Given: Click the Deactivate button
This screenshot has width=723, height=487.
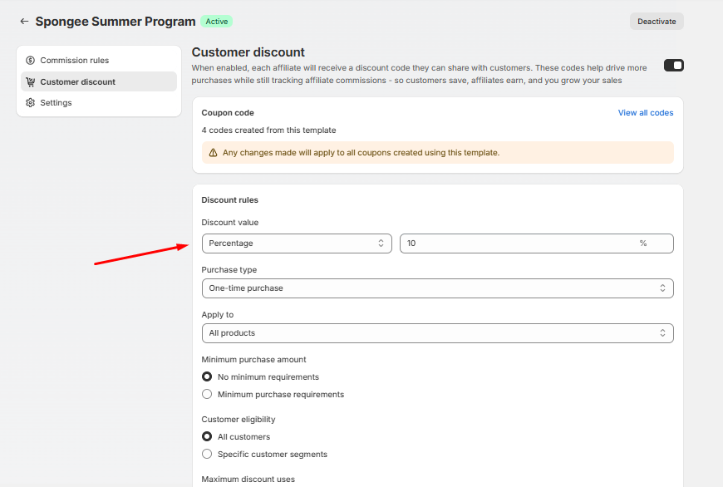Looking at the screenshot, I should [657, 22].
